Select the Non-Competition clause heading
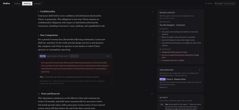Viewport: 239px width, 110px height. tap(49, 35)
